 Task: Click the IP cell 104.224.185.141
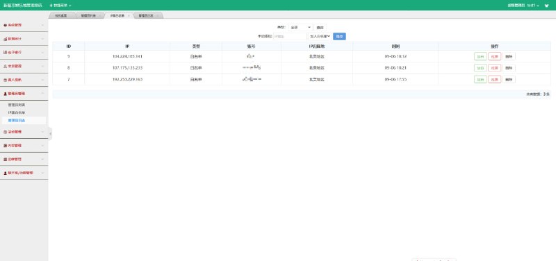pyautogui.click(x=127, y=56)
